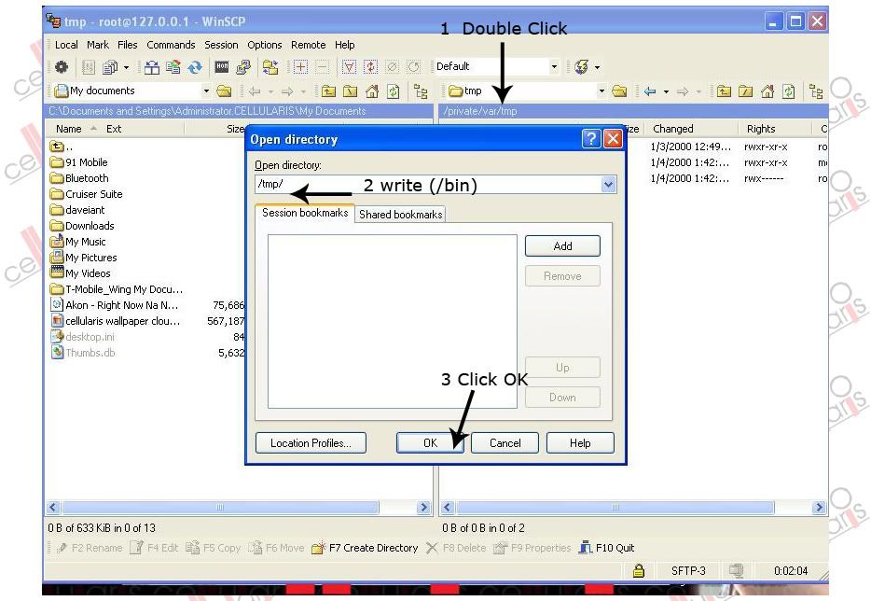Click the Synchronize directories icon
Viewport: 871px width, 601px height.
pos(173,67)
